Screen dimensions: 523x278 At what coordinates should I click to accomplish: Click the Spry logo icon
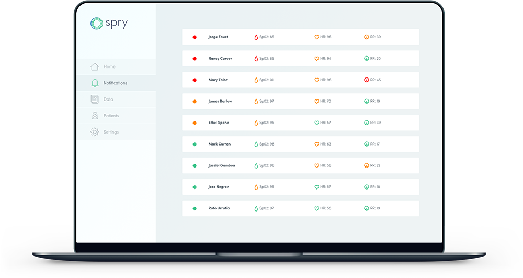(x=96, y=23)
